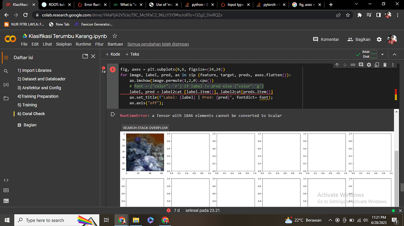404x226 pixels.
Task: Expand the RAM Disk resources dropdown
Action: pos(382,55)
